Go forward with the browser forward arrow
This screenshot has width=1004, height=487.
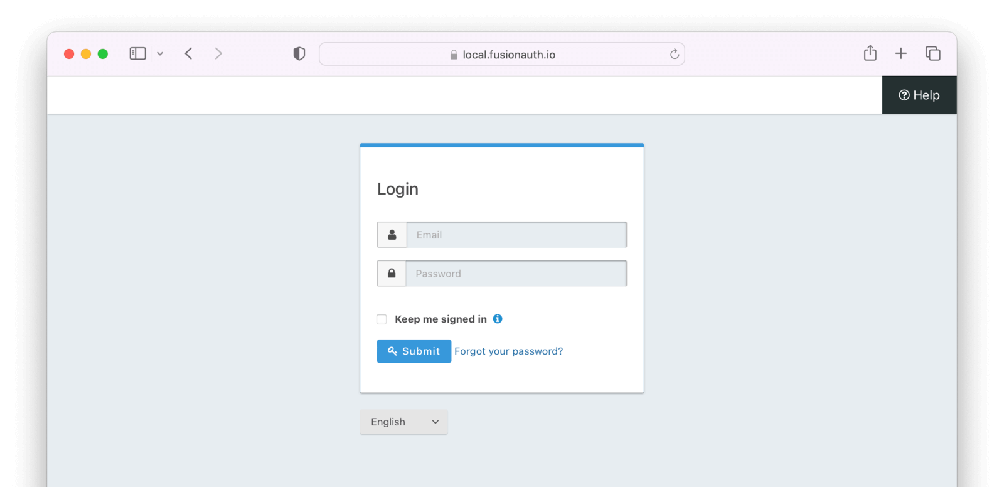[218, 54]
